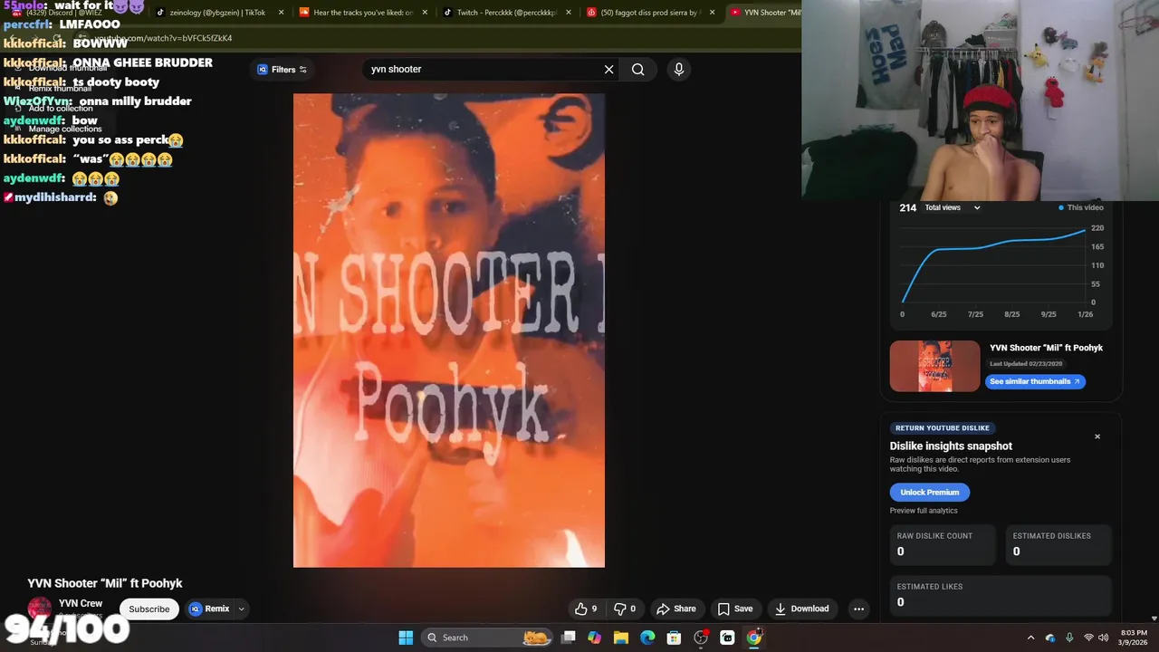Open the black square app in taskbar

tap(727, 638)
